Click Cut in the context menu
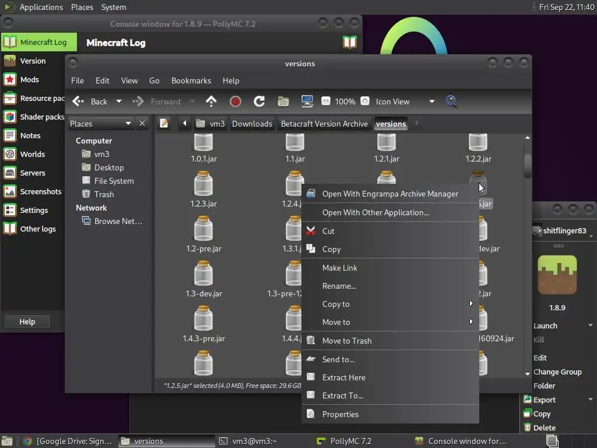Image resolution: width=597 pixels, height=448 pixels. [390, 231]
